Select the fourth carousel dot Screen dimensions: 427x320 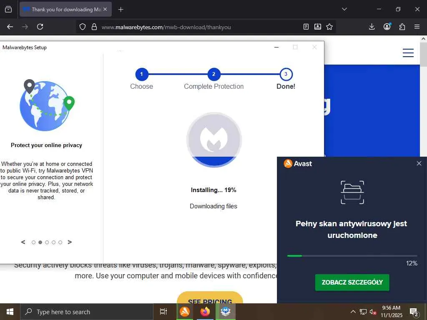point(54,242)
